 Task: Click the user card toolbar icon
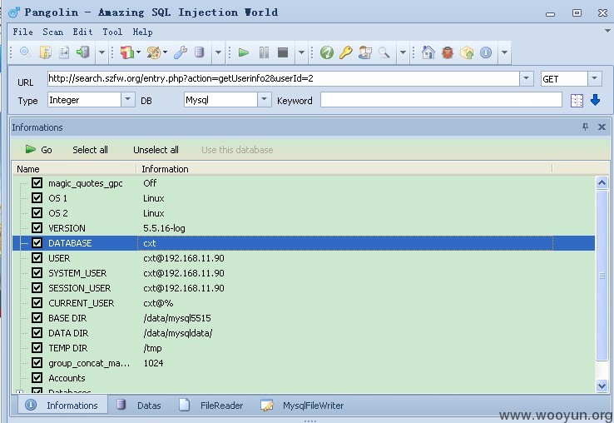[365, 52]
